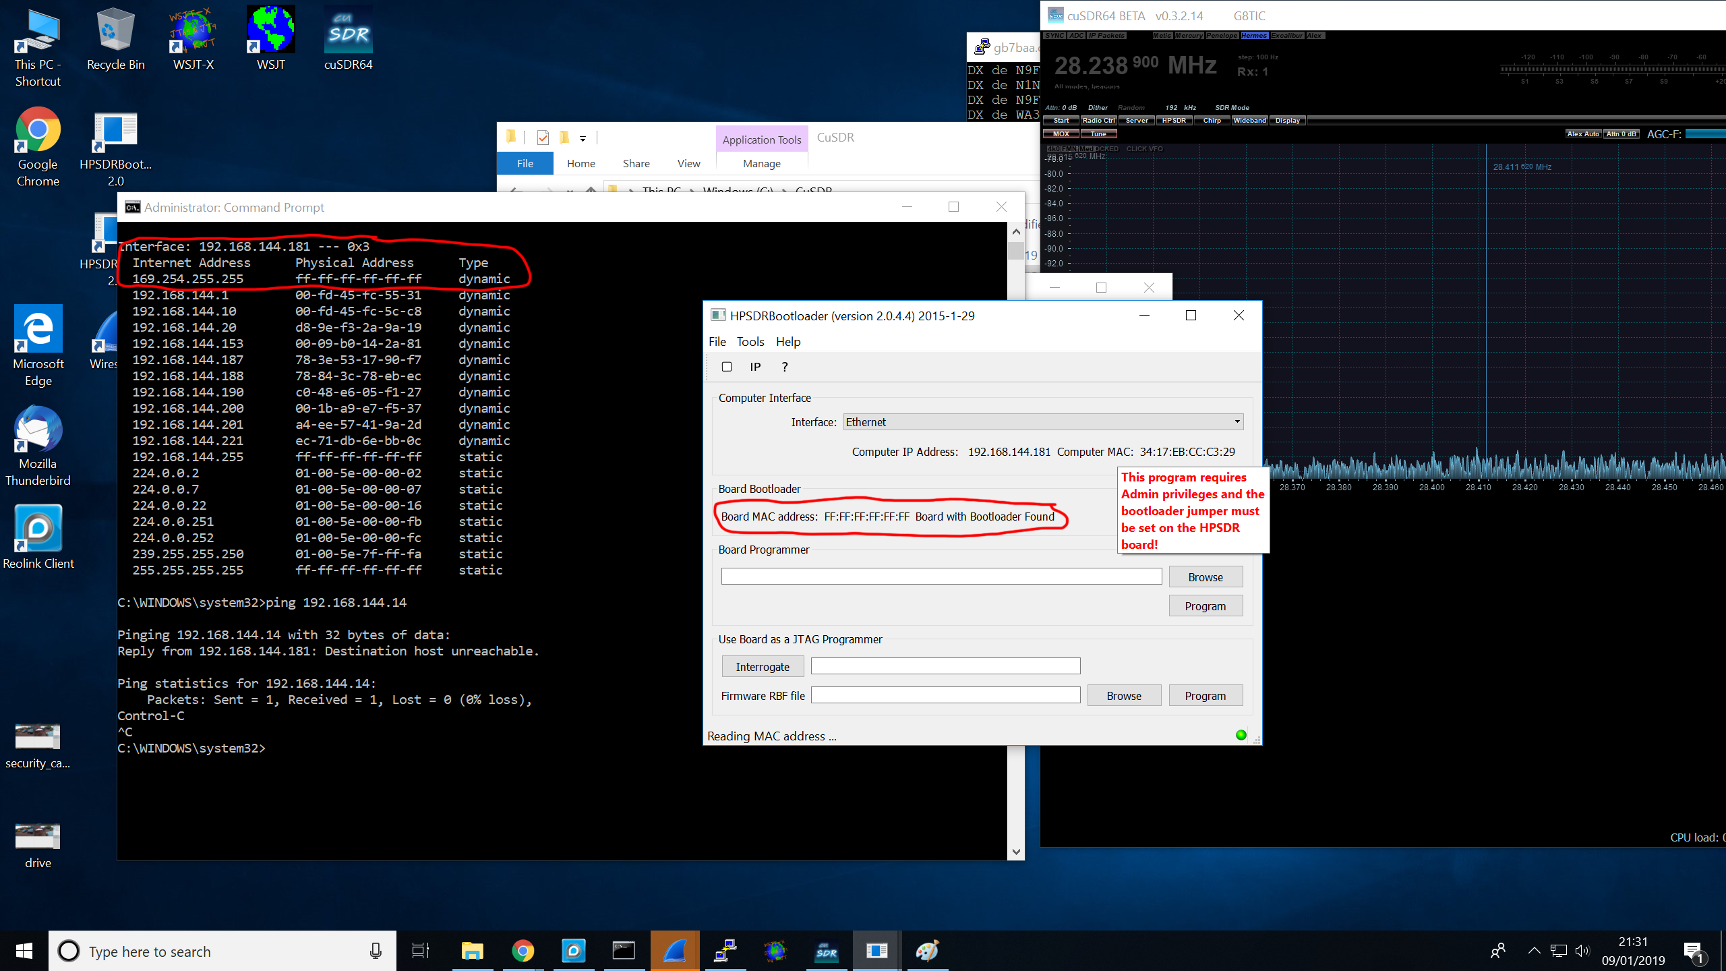
Task: Click the cuSDR icon in the taskbar
Action: [827, 951]
